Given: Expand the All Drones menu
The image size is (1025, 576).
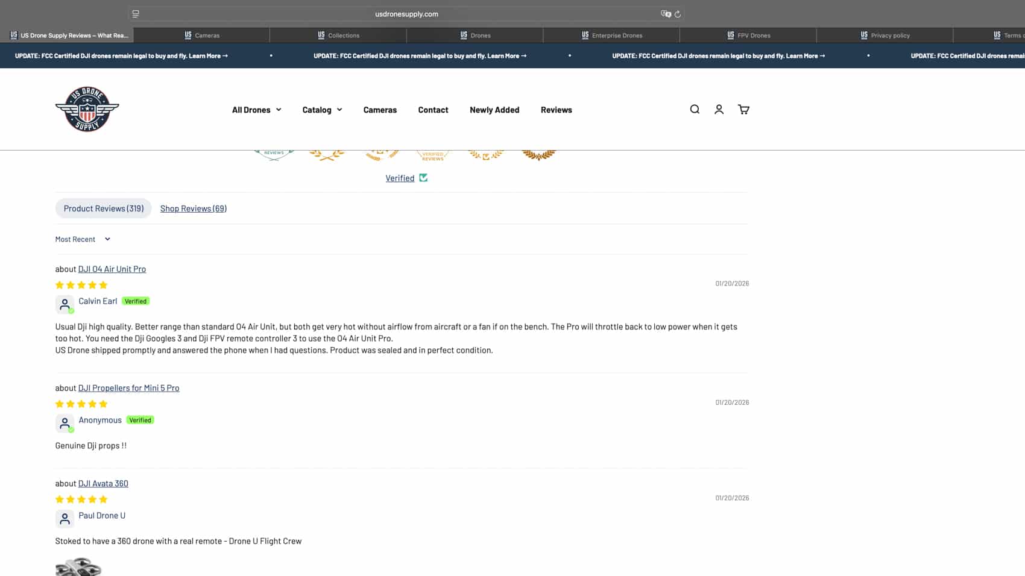Looking at the screenshot, I should [256, 110].
